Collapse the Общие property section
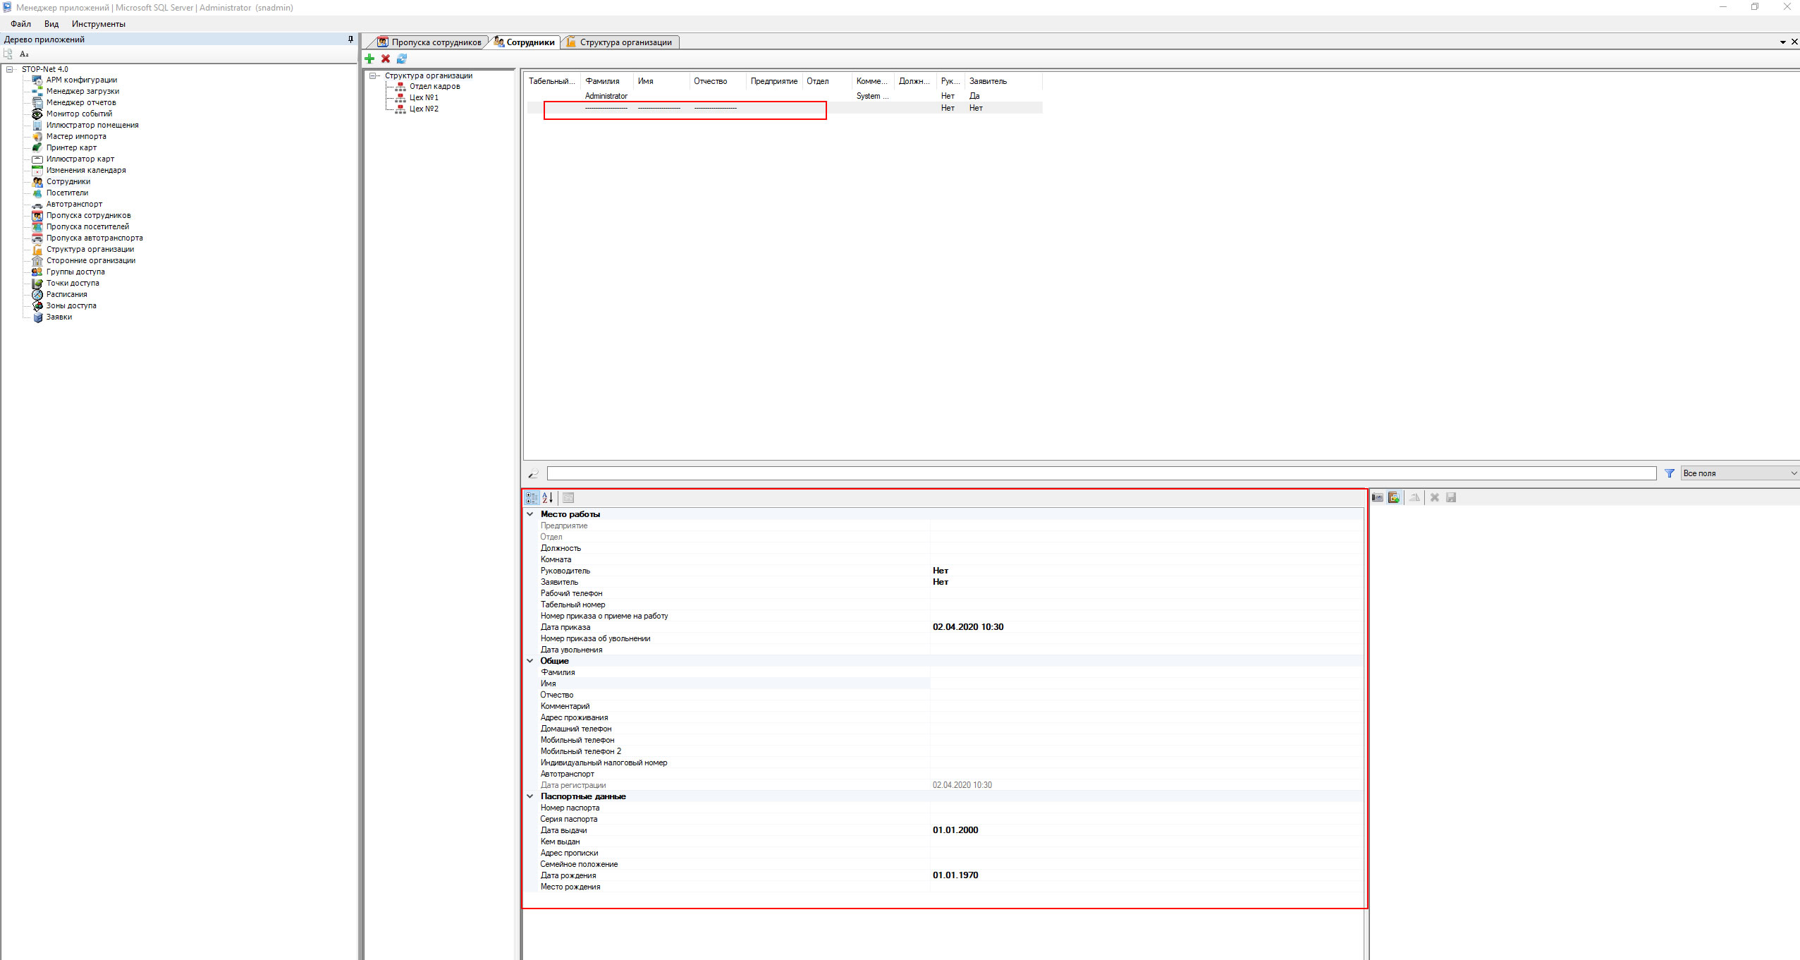Screen dimensions: 1800x960 (530, 661)
